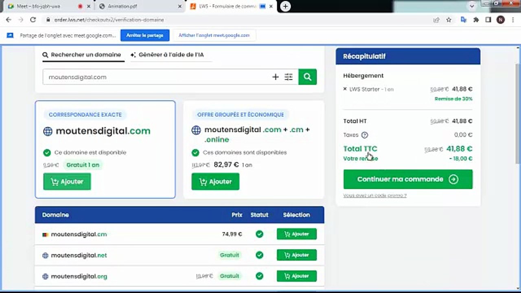Click the 'Ces domaines sont disponibles' text

(245, 153)
